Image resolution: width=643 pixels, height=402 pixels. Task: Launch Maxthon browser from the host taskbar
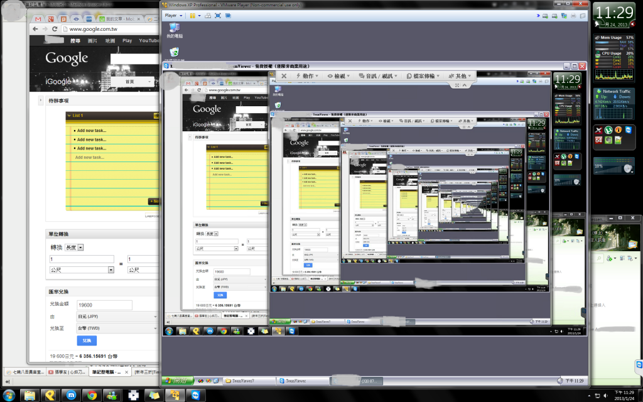click(x=71, y=396)
